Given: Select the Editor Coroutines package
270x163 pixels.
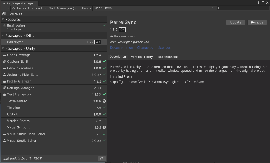Looking at the screenshot, I should click(54, 68).
